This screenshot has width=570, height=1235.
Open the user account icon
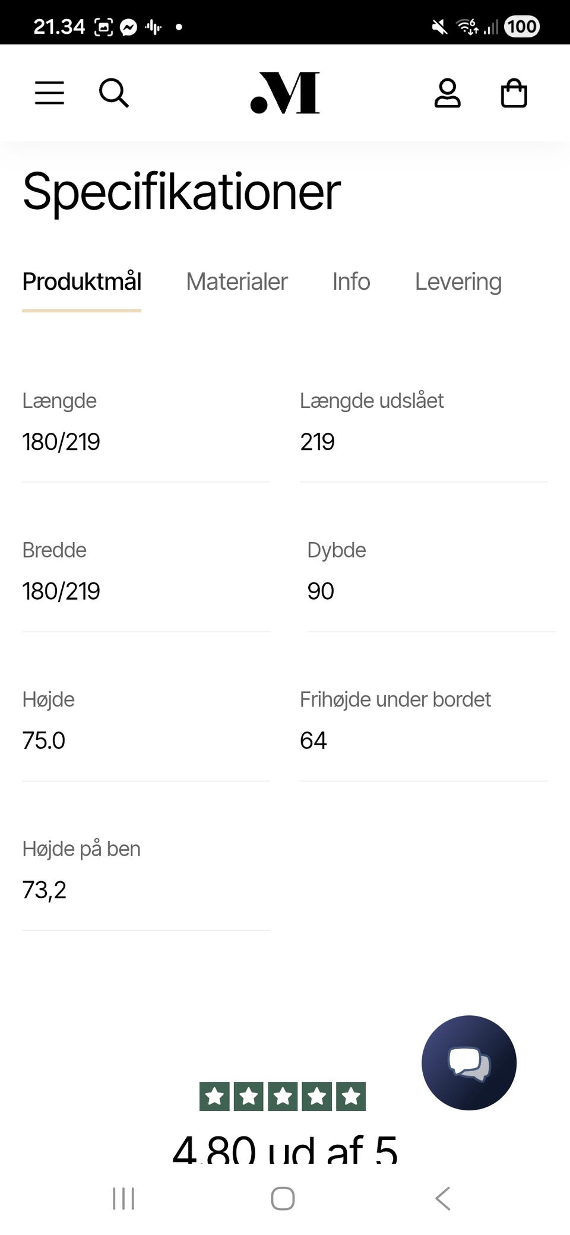click(x=447, y=93)
